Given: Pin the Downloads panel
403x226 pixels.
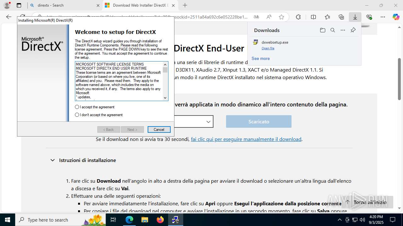Looking at the screenshot, I should (x=353, y=30).
